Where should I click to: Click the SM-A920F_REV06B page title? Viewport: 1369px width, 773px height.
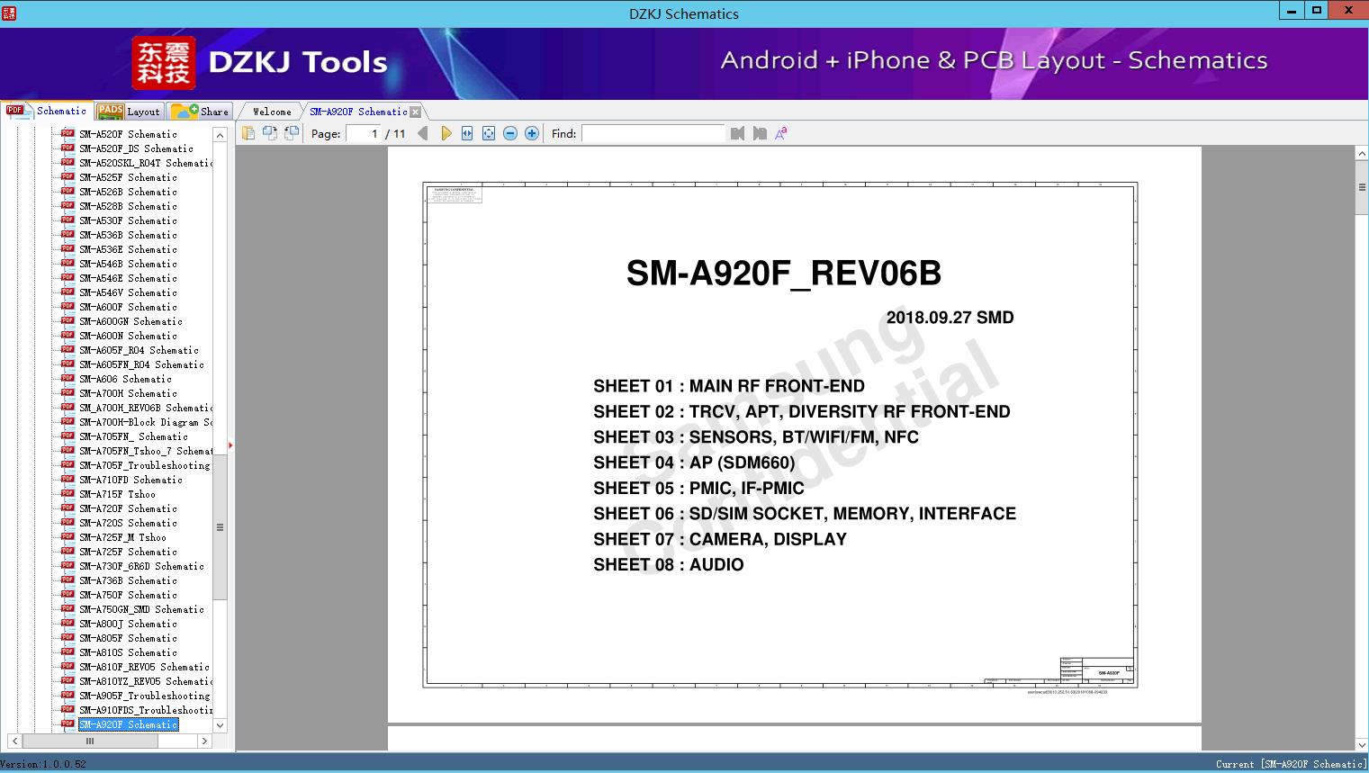click(x=784, y=273)
